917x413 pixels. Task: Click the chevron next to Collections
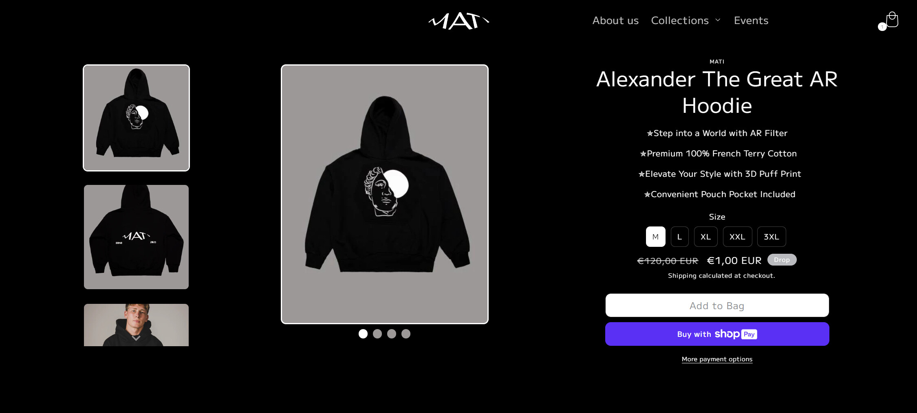tap(718, 20)
